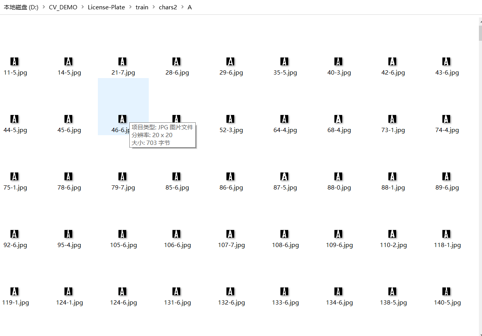Click the 132-6.jpg file name
This screenshot has width=482, height=336.
pos(231,303)
